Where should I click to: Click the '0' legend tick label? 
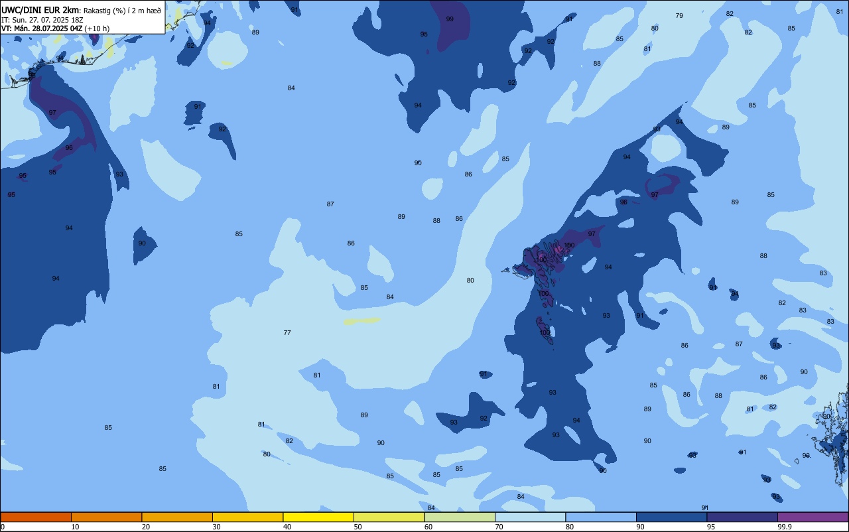point(3,527)
